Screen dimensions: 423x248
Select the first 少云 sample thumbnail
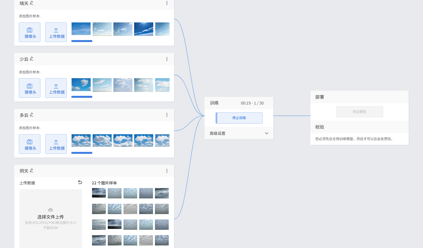81,85
